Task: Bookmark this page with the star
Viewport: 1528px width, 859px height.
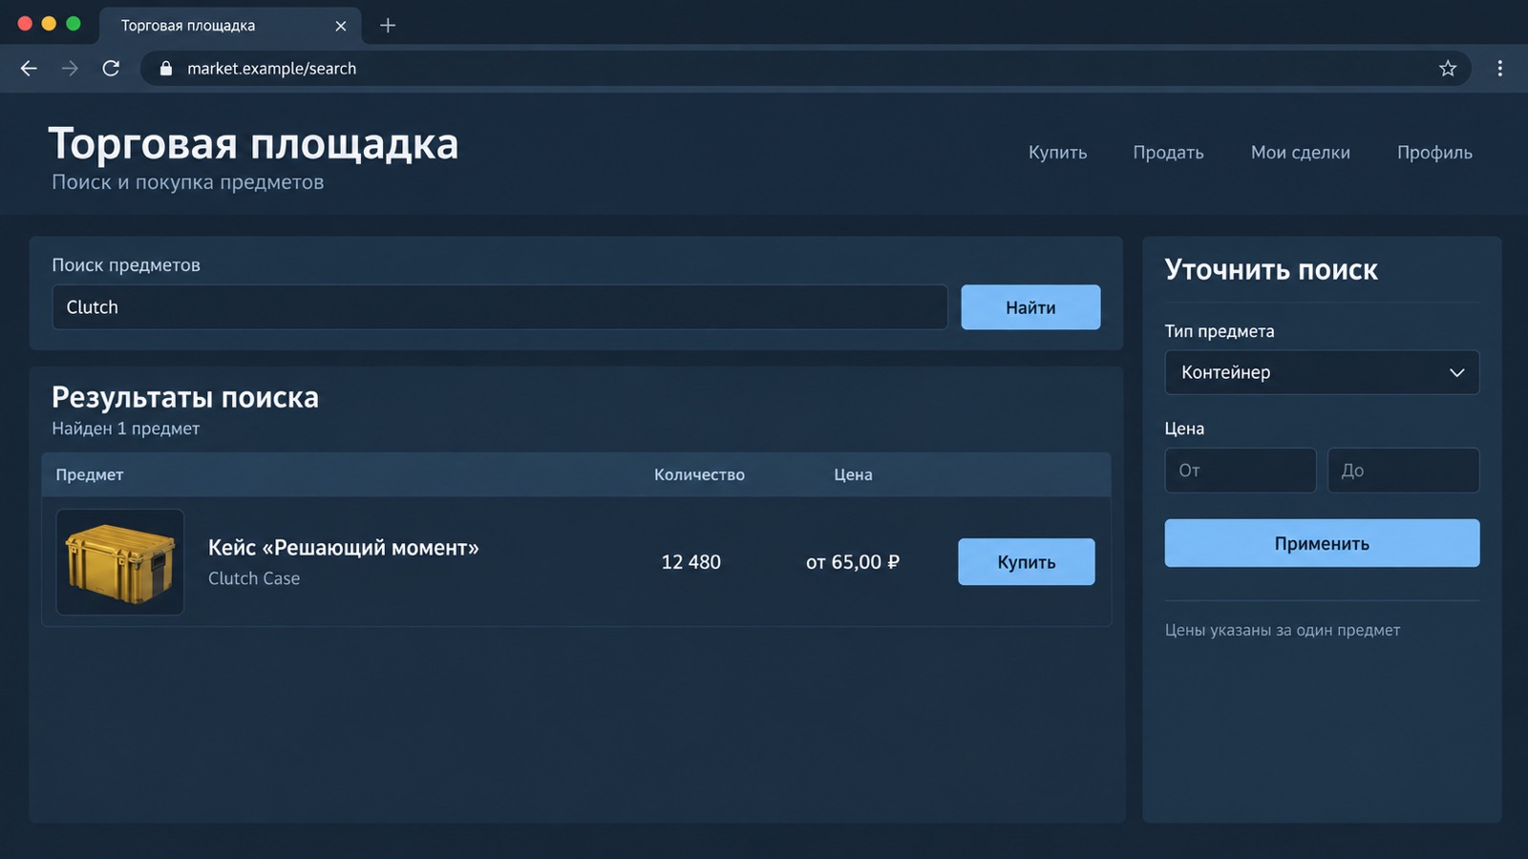Action: click(1448, 69)
